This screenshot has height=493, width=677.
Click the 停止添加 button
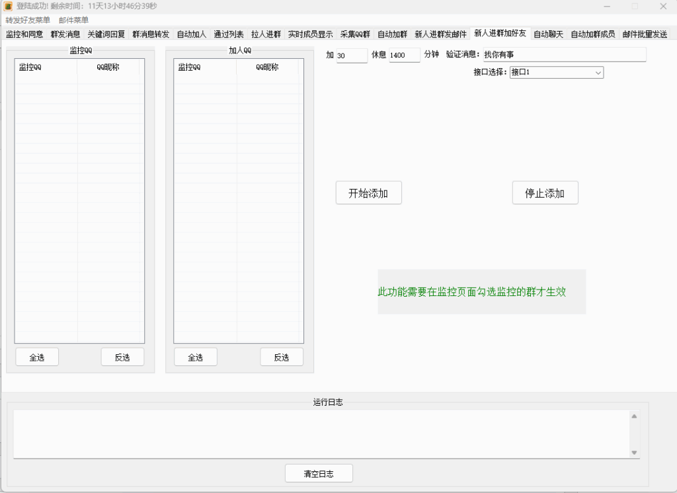[x=545, y=192]
